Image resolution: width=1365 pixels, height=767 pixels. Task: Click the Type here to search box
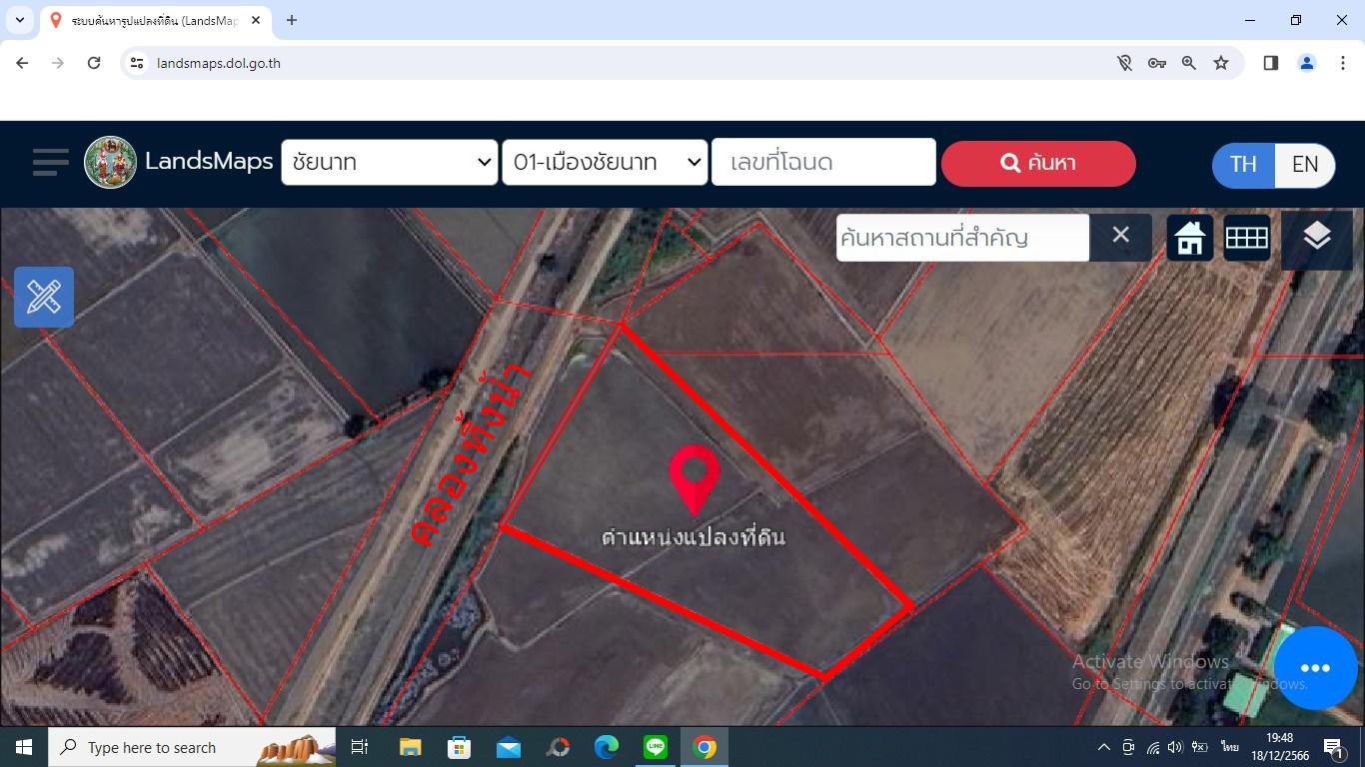(192, 747)
